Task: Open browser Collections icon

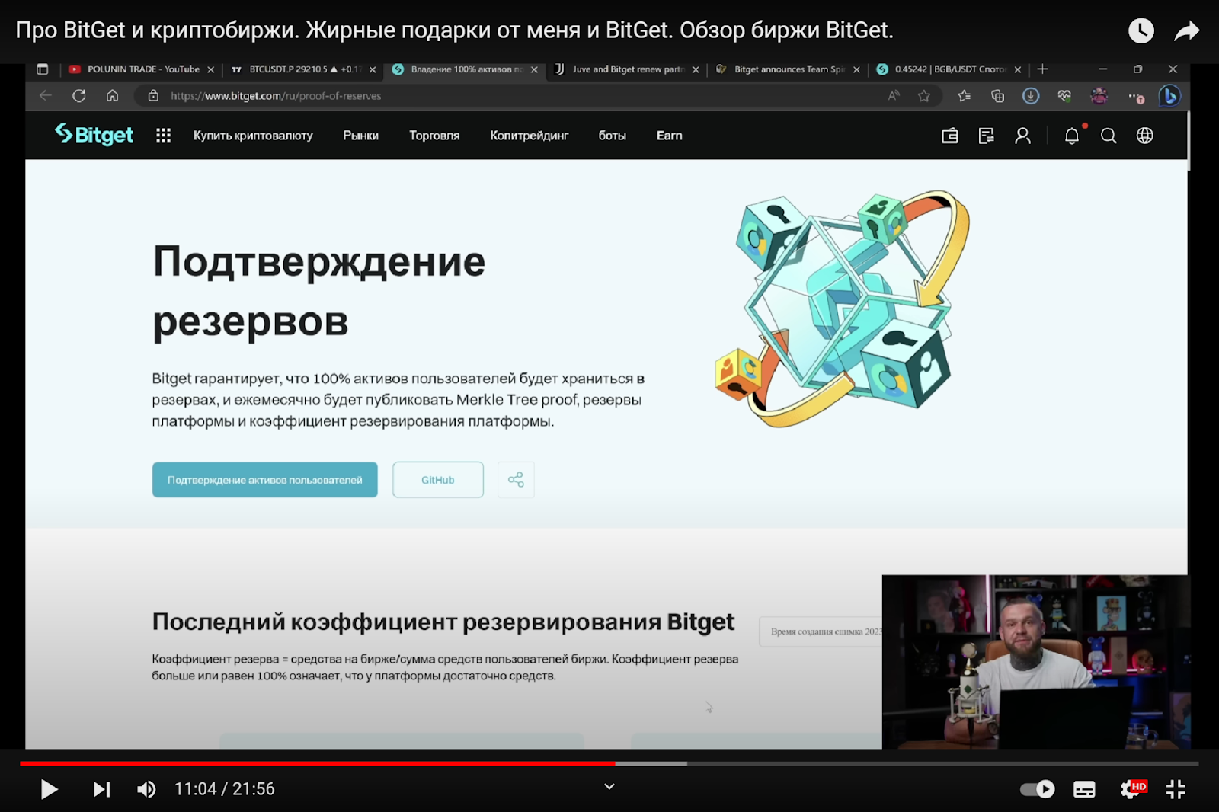Action: pyautogui.click(x=997, y=96)
